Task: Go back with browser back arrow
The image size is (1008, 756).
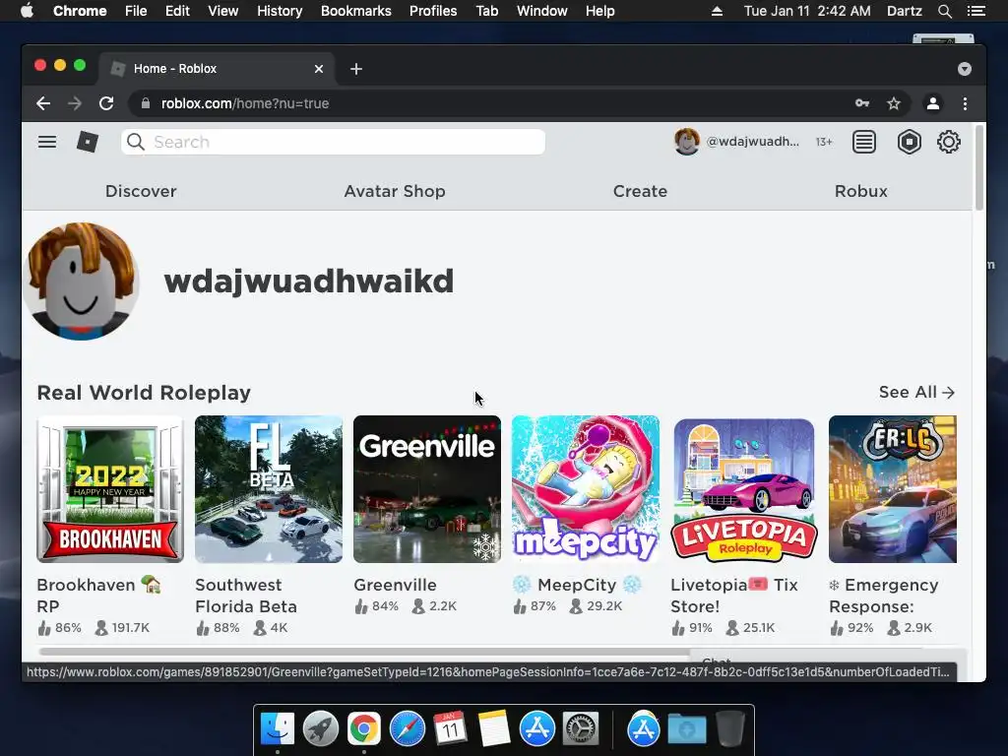Action: coord(43,103)
